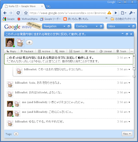Open dropdown for ネコになれ reply blip
This screenshot has width=138, height=142.
point(129,70)
